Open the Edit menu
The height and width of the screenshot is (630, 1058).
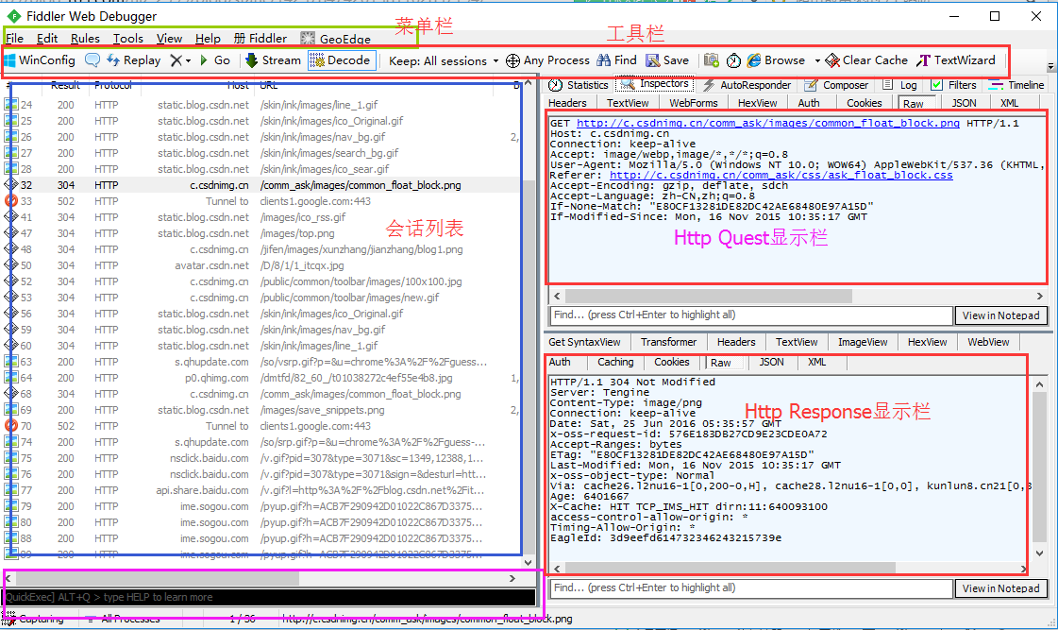pos(46,39)
